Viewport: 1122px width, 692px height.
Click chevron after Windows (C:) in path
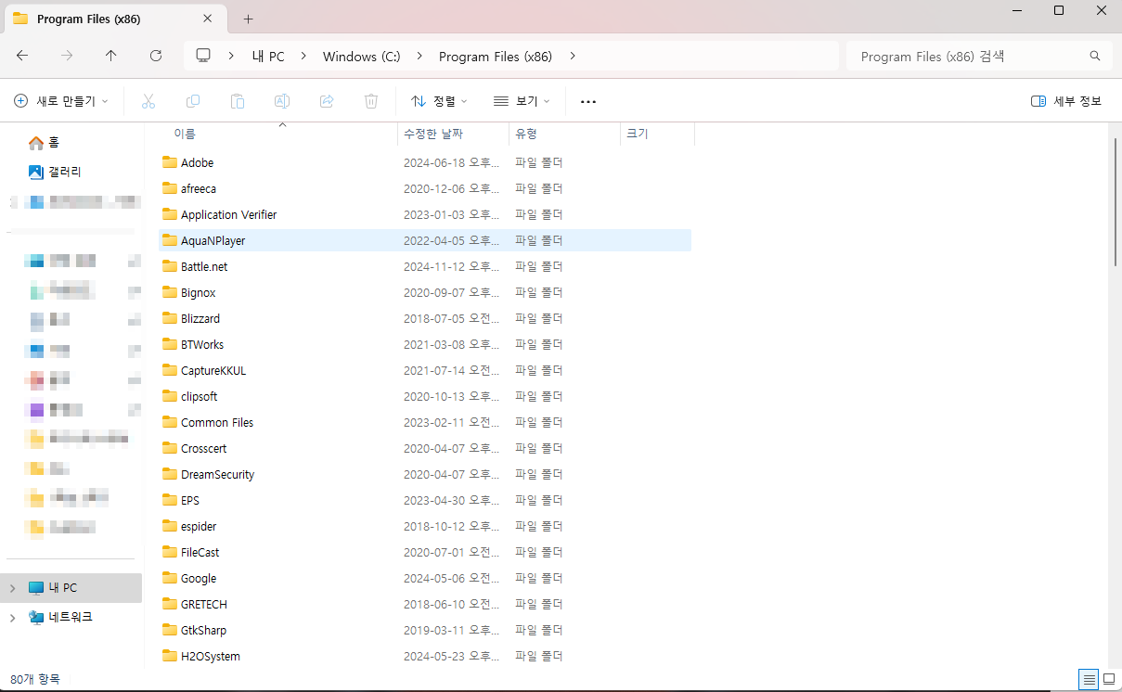click(419, 56)
